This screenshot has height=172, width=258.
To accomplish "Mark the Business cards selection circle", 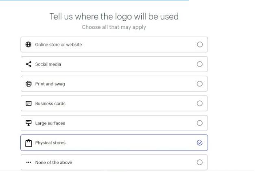I will pos(199,103).
